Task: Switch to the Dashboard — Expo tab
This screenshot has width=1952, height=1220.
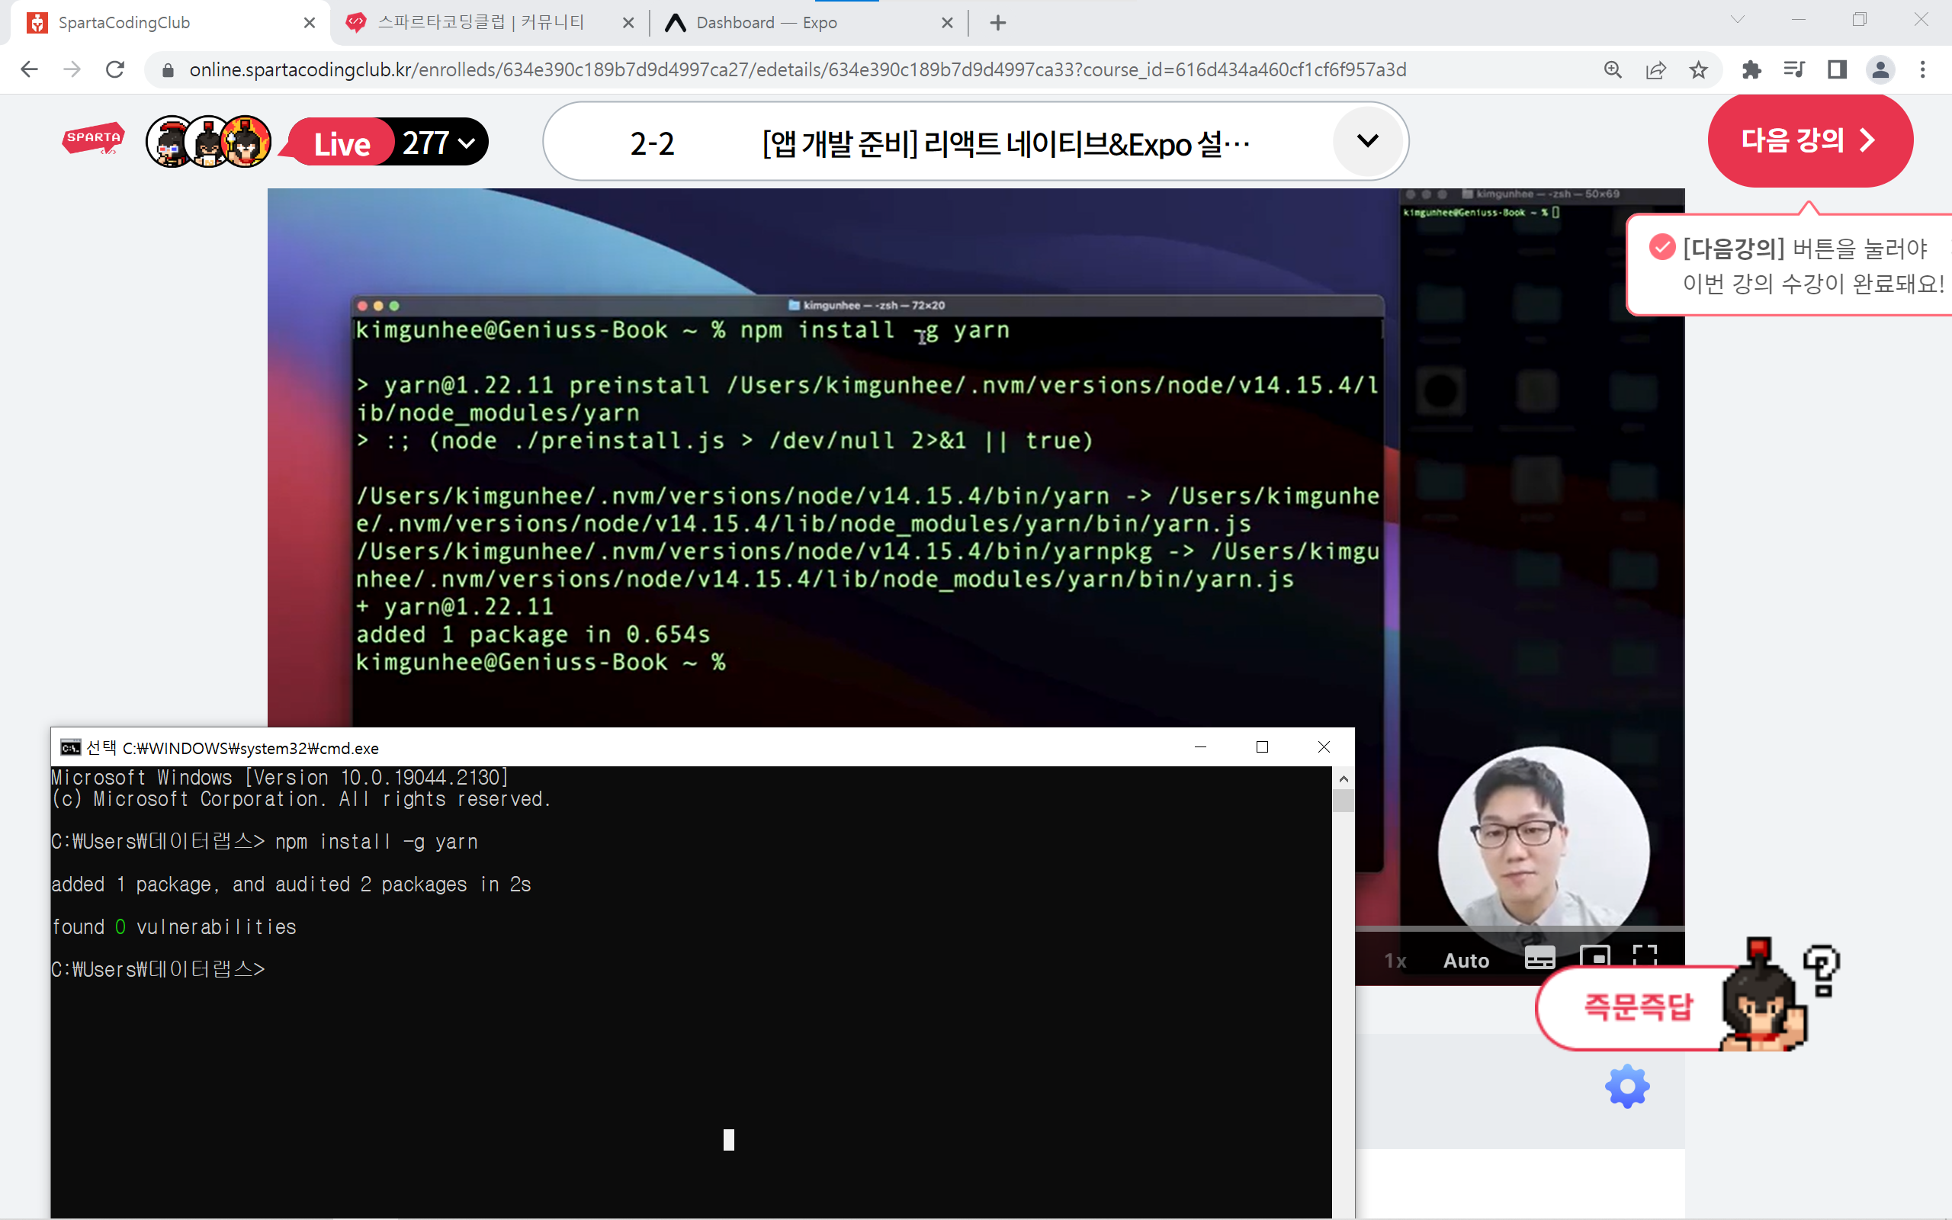Action: (807, 23)
